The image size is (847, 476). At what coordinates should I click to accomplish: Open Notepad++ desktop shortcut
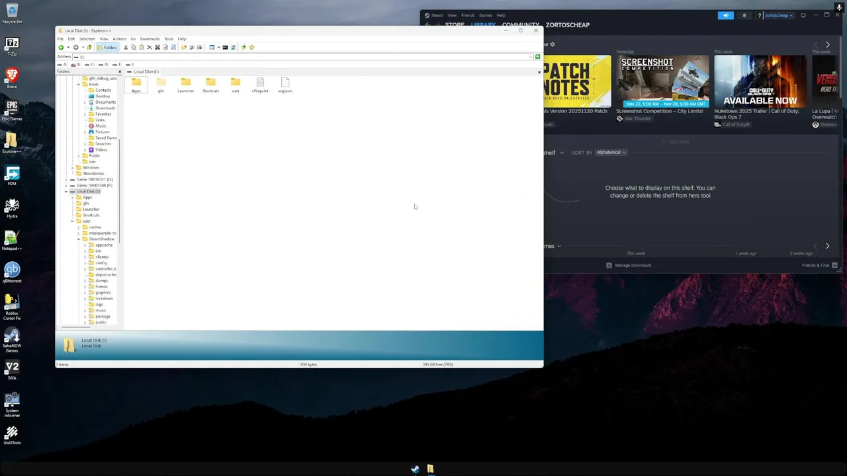coord(12,241)
